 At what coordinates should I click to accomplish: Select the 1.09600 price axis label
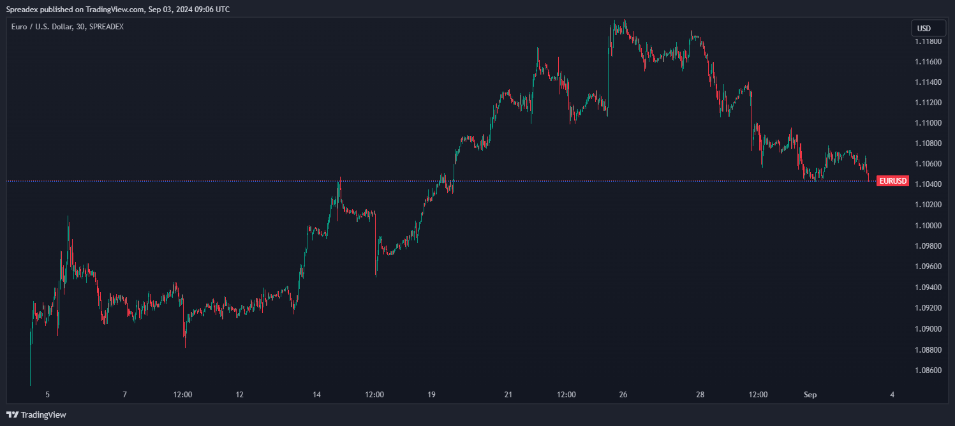pos(929,267)
